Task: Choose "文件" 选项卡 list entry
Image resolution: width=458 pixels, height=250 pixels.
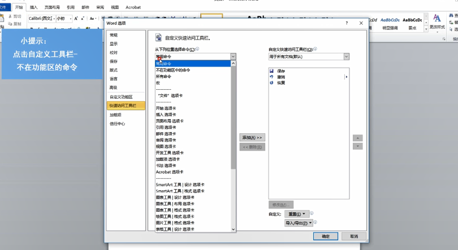Action: tap(170, 95)
